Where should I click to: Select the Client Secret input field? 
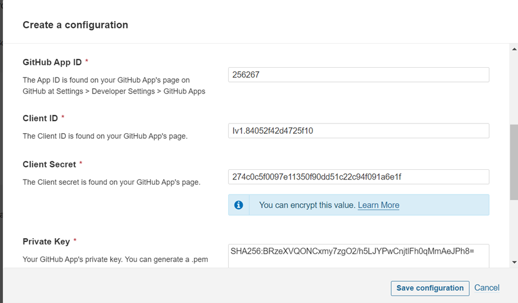pyautogui.click(x=359, y=177)
